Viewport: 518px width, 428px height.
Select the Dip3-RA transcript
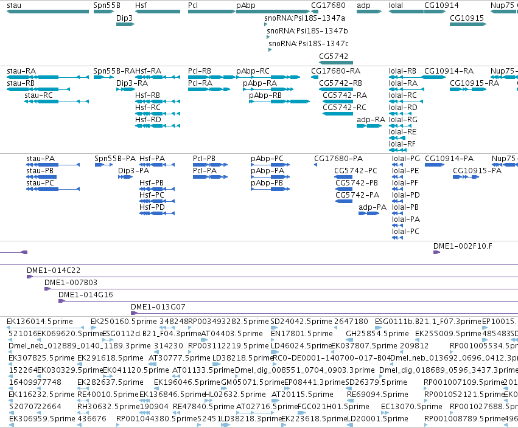125,89
